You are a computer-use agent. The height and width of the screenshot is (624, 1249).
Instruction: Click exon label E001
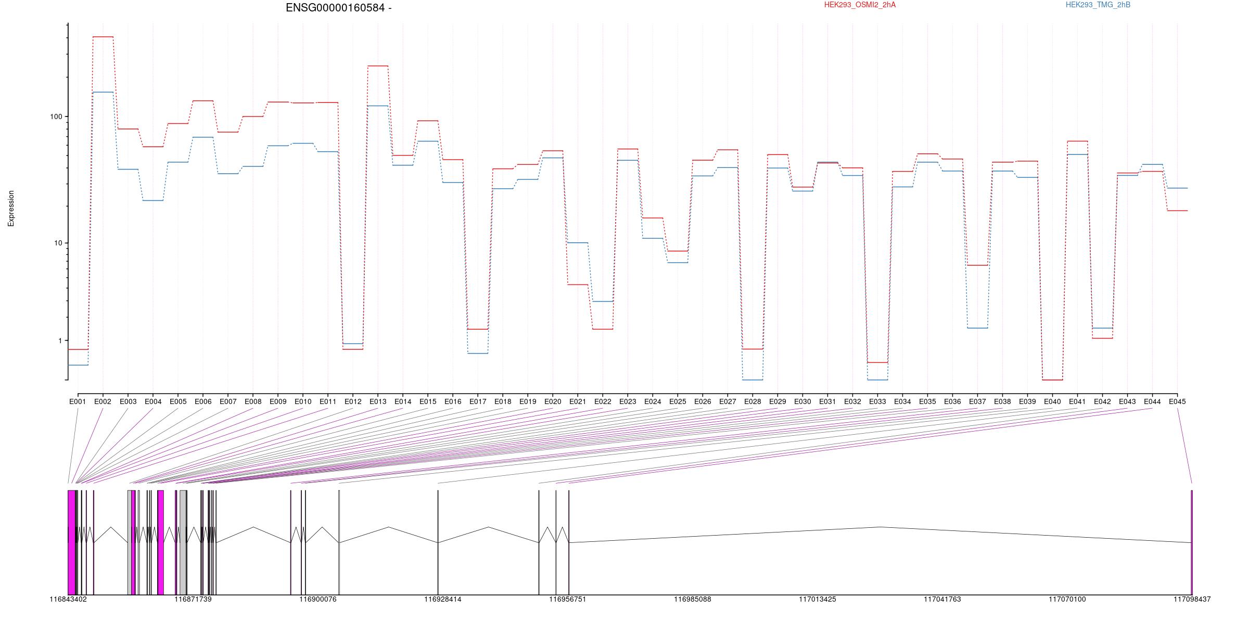click(78, 401)
